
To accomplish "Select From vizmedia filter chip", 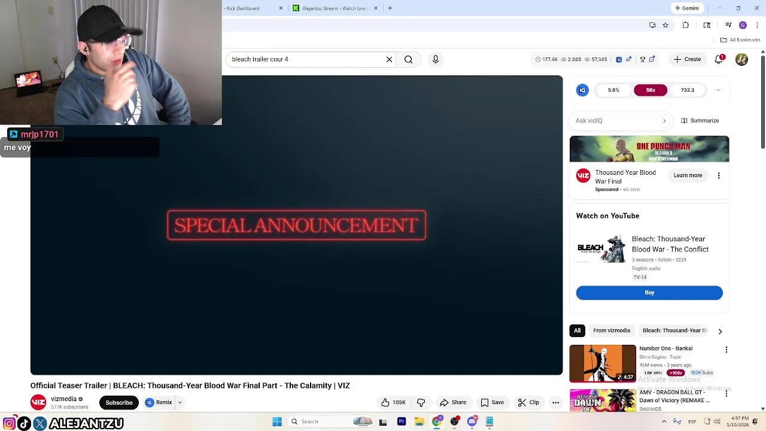I will [x=611, y=330].
